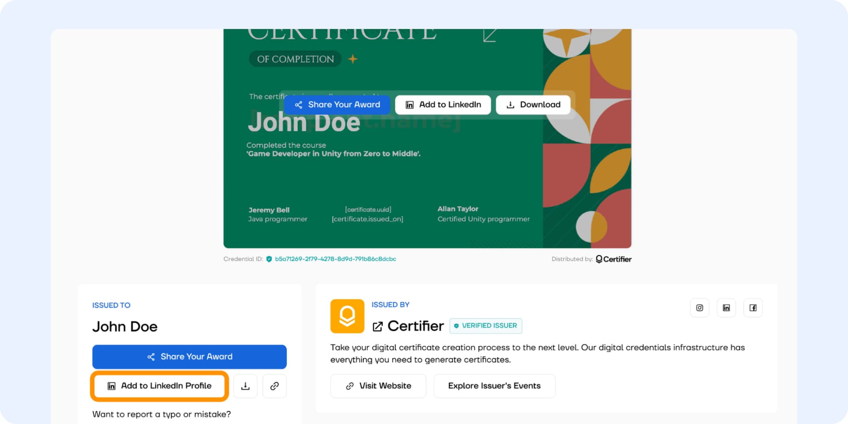This screenshot has width=848, height=424.
Task: Open the Instagram icon in Issued By section
Action: 700,307
